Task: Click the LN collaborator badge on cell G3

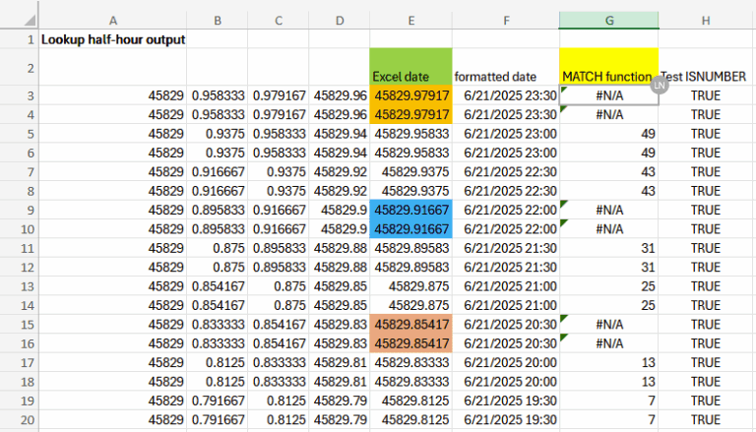Action: click(x=660, y=86)
